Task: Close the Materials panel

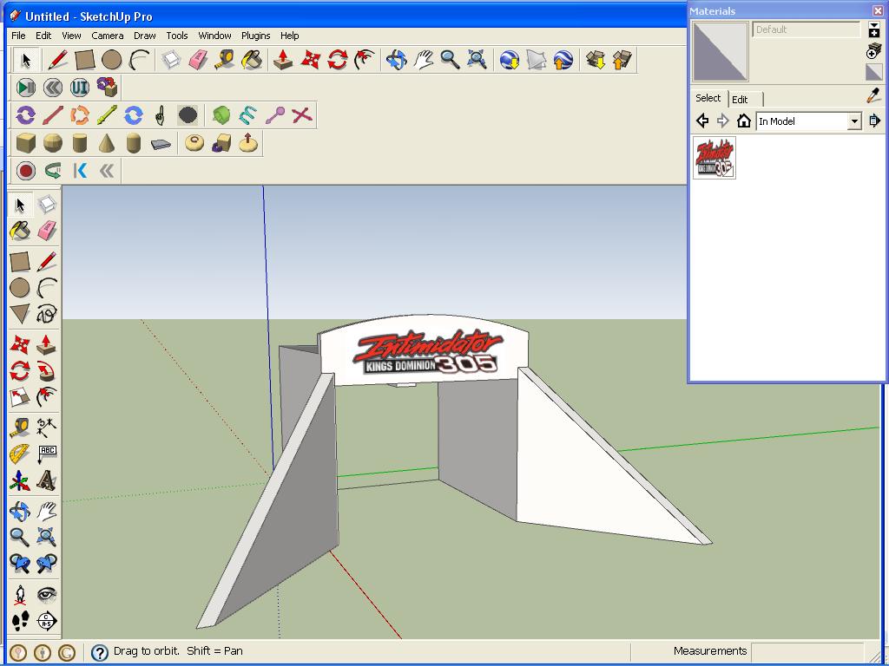Action: point(877,10)
